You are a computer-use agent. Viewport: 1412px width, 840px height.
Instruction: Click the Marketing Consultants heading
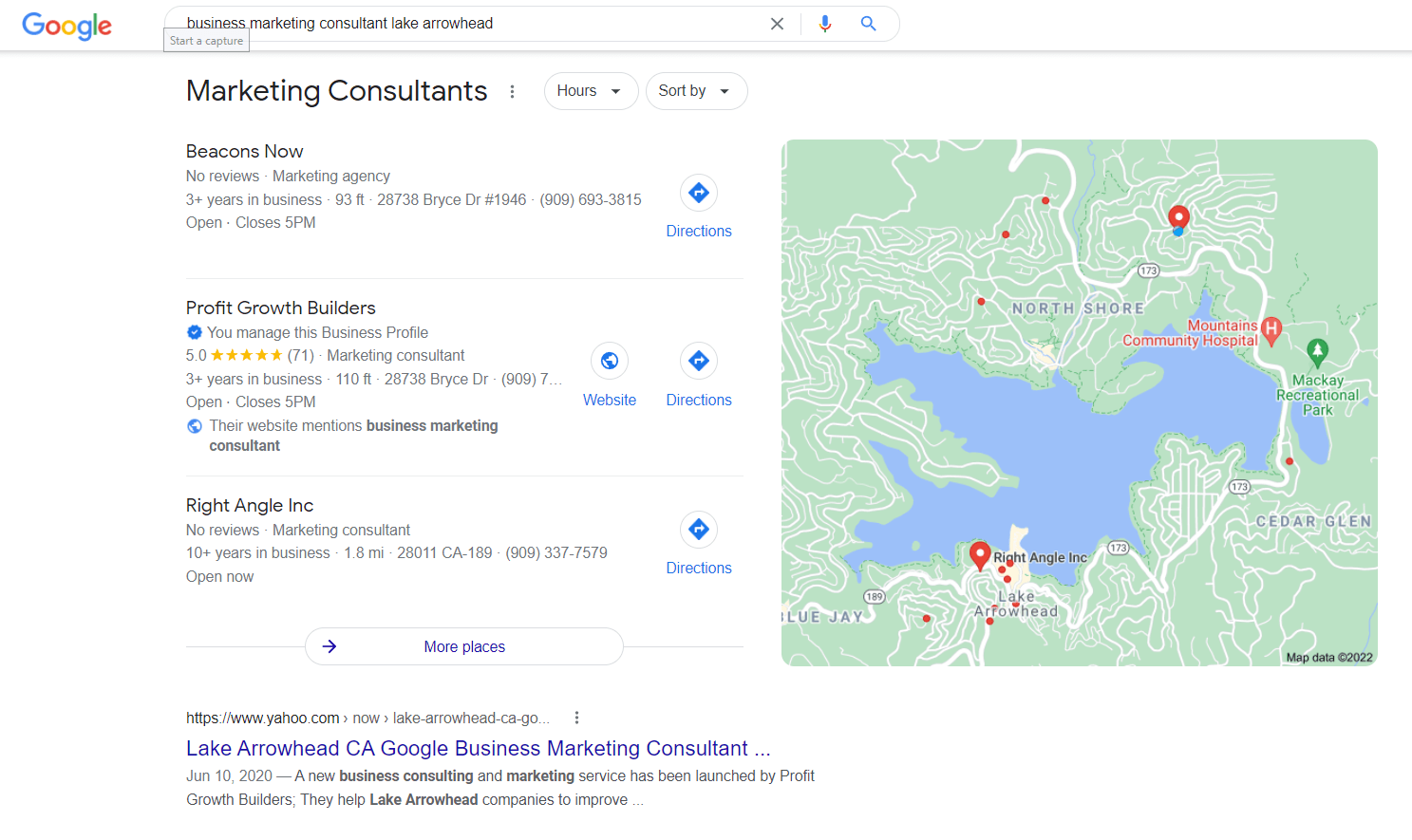(x=337, y=91)
